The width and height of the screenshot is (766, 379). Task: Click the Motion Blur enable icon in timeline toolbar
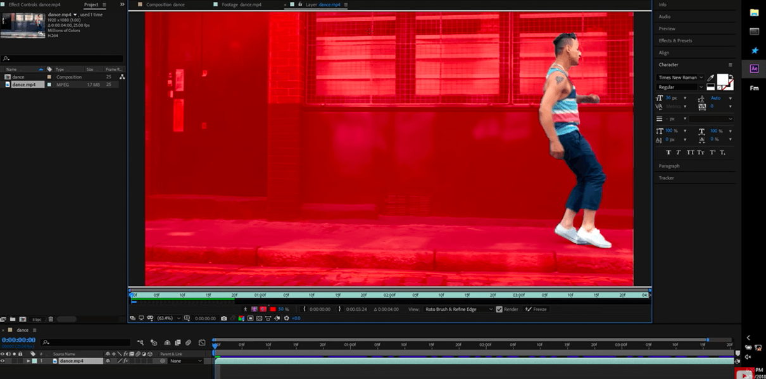pos(188,342)
